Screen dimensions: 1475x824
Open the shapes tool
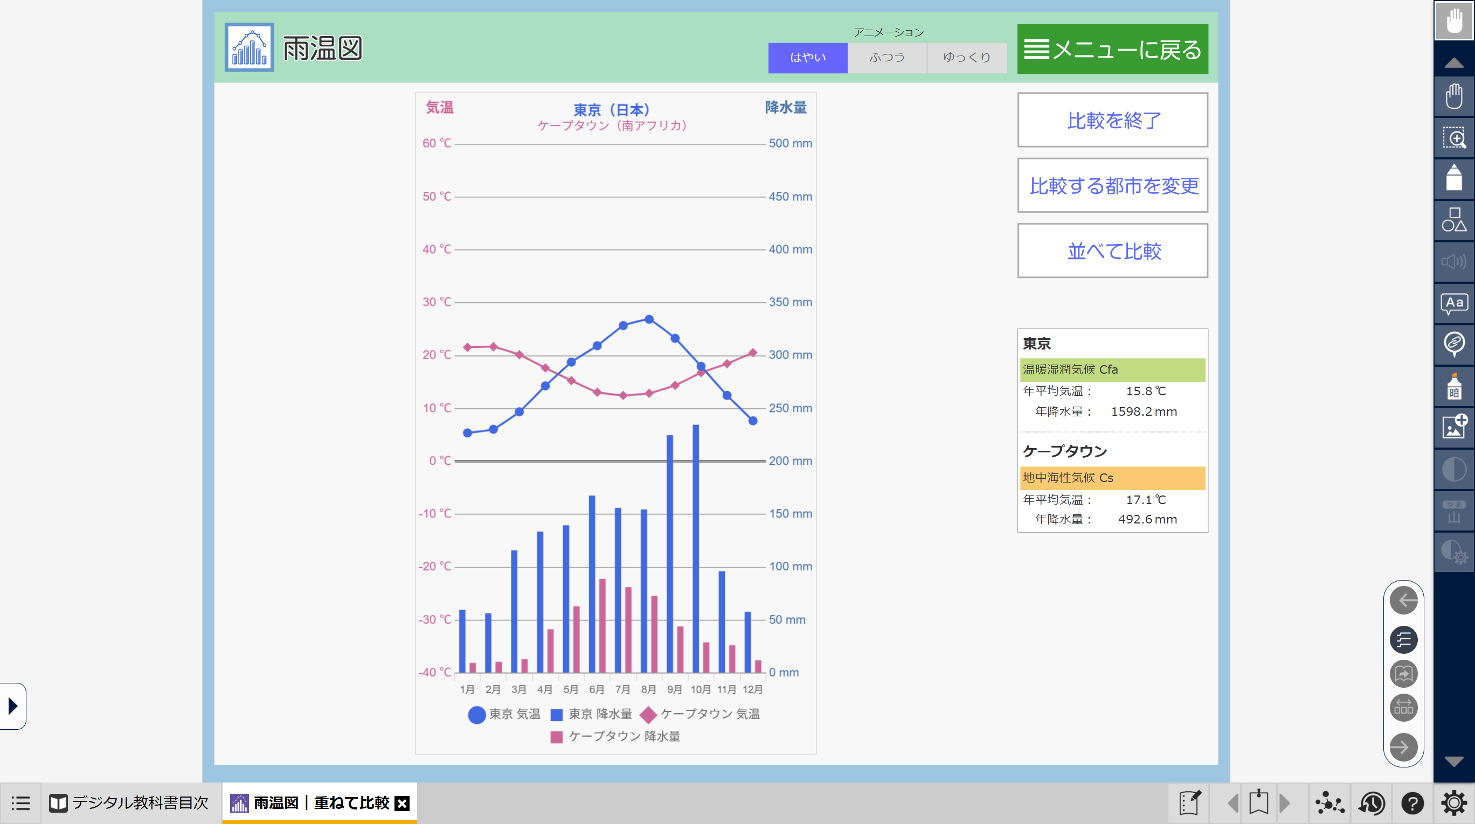1453,220
